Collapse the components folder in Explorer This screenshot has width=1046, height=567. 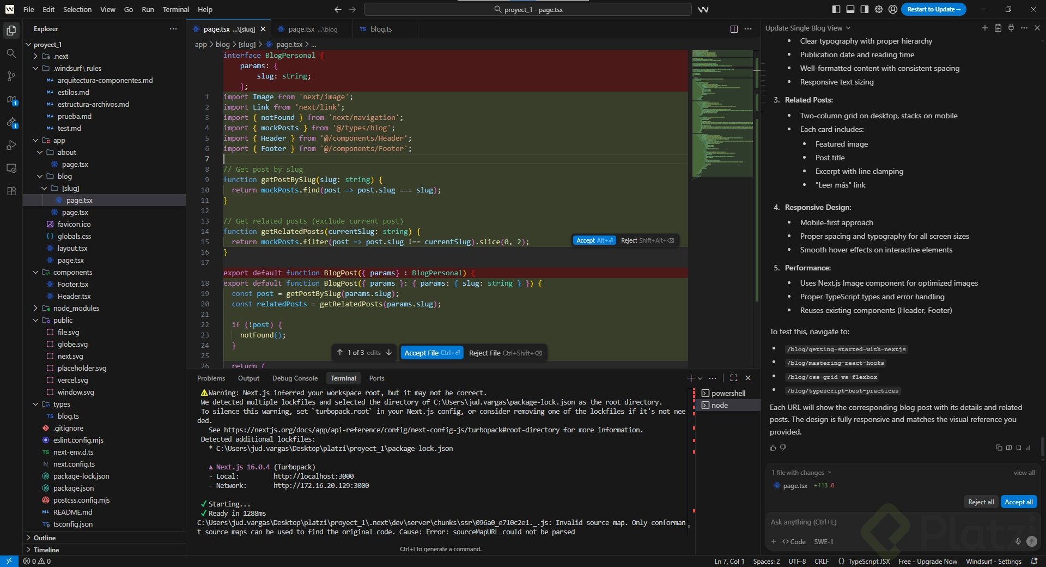[x=72, y=272]
